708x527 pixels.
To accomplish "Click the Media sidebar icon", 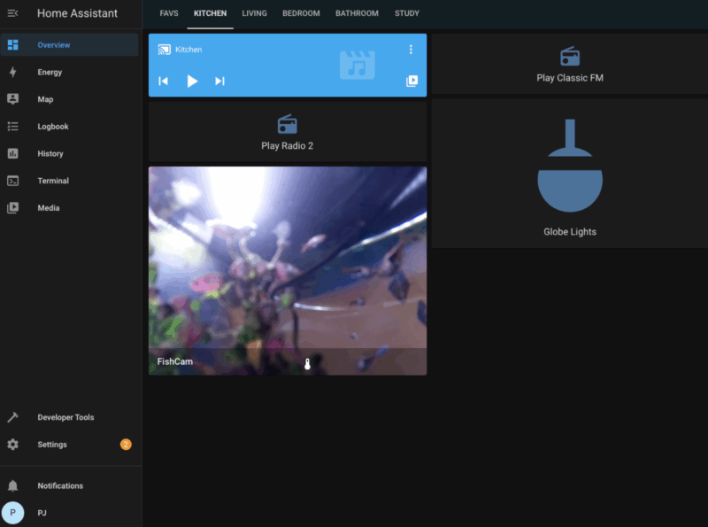I will tap(12, 207).
